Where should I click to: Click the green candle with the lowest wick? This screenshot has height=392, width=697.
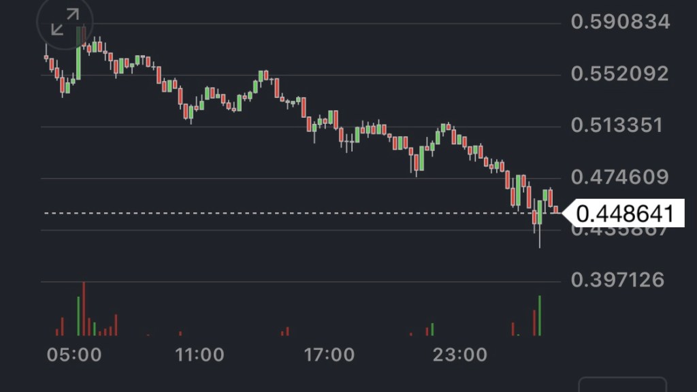(540, 212)
